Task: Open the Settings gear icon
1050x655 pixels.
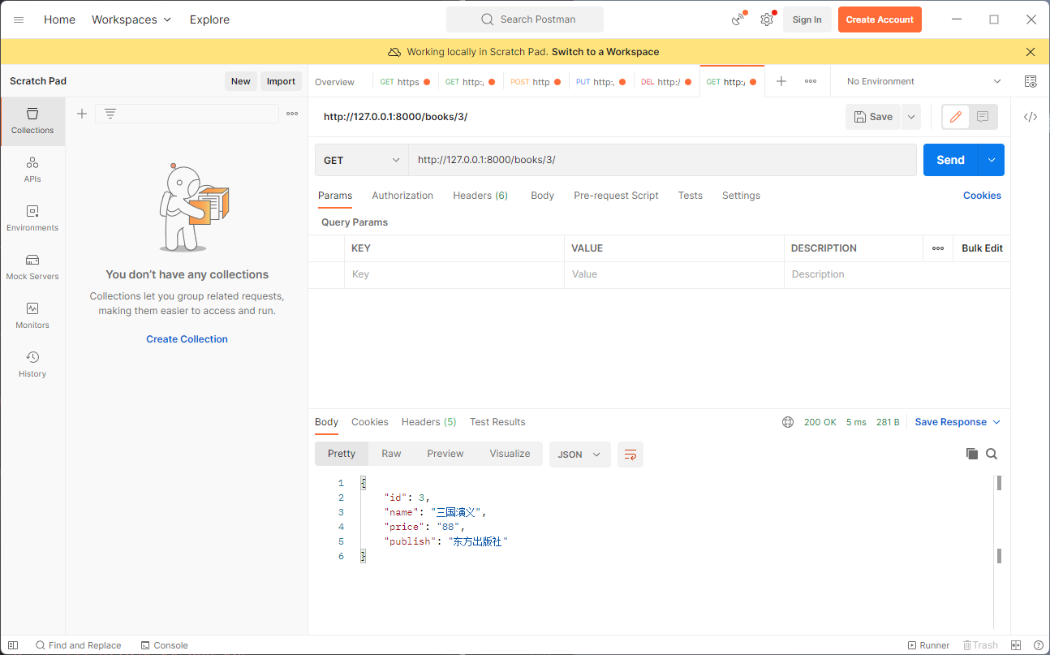Action: pyautogui.click(x=767, y=19)
